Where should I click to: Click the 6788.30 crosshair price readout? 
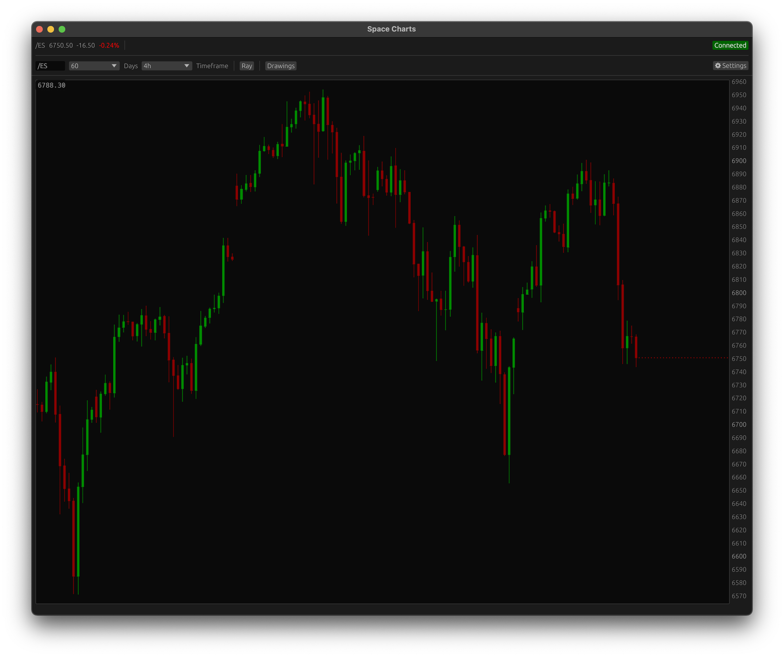pos(51,85)
